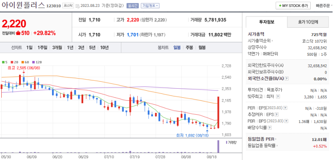Select the 1년 line chart period
The image size is (335, 160).
(x=70, y=48)
